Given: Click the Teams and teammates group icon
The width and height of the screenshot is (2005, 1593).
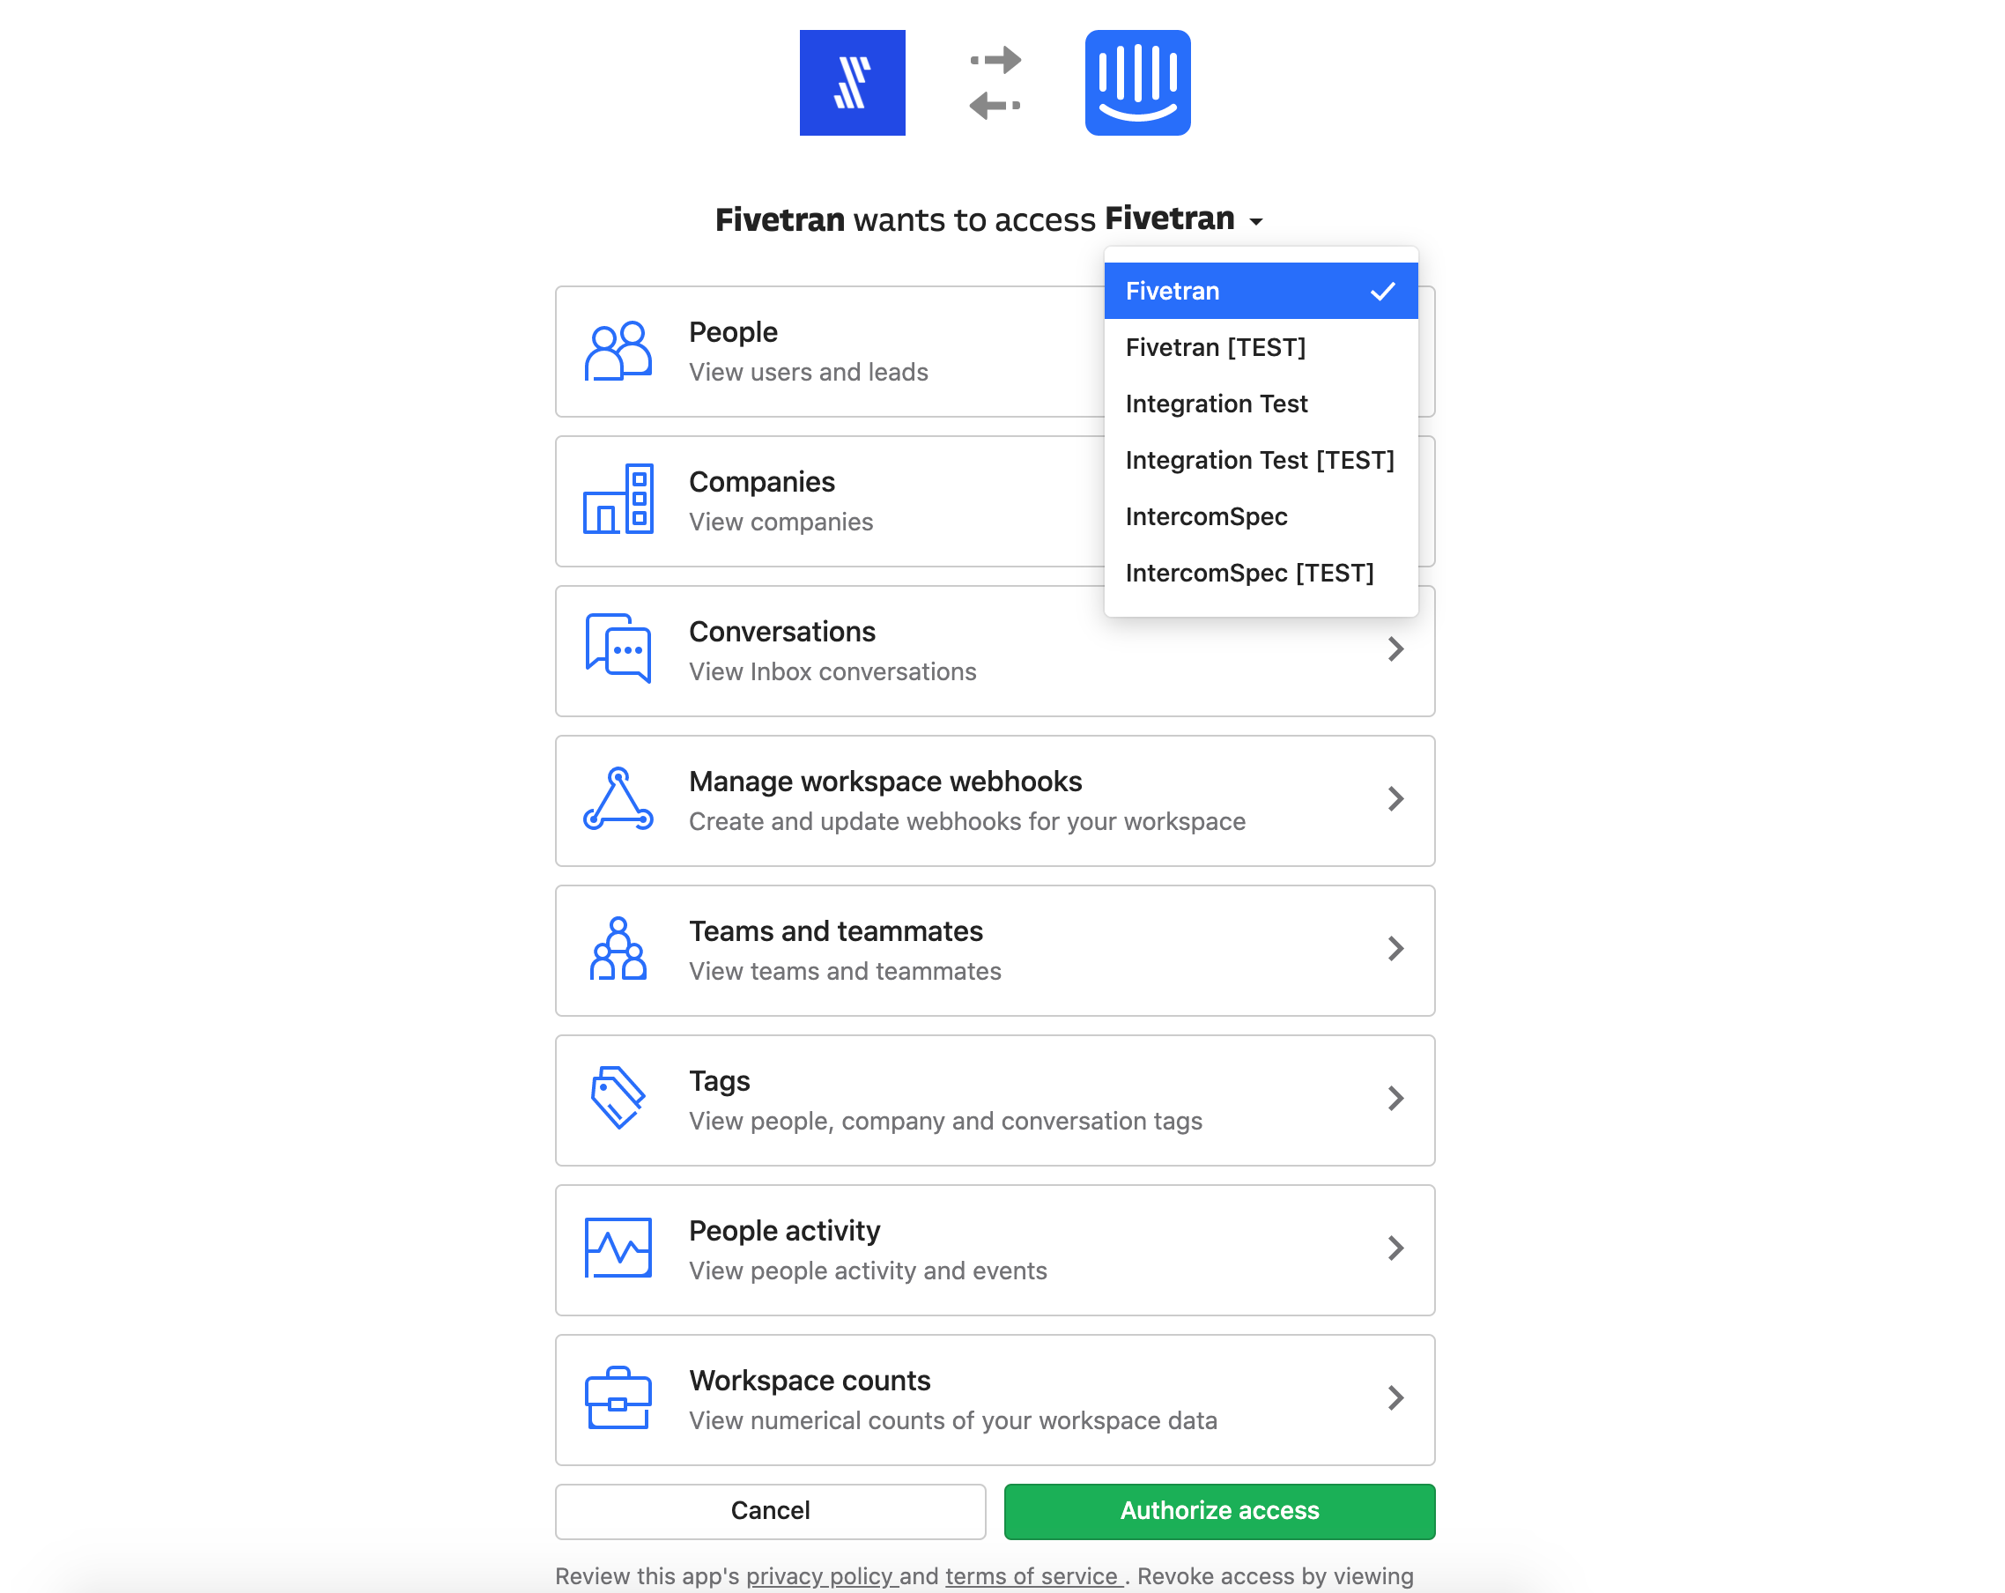Looking at the screenshot, I should [x=618, y=949].
